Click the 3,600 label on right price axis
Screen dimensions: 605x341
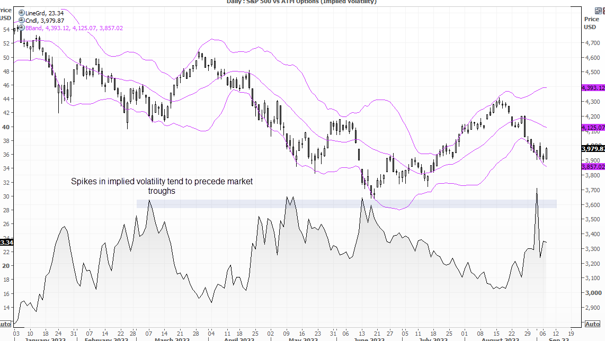click(592, 205)
